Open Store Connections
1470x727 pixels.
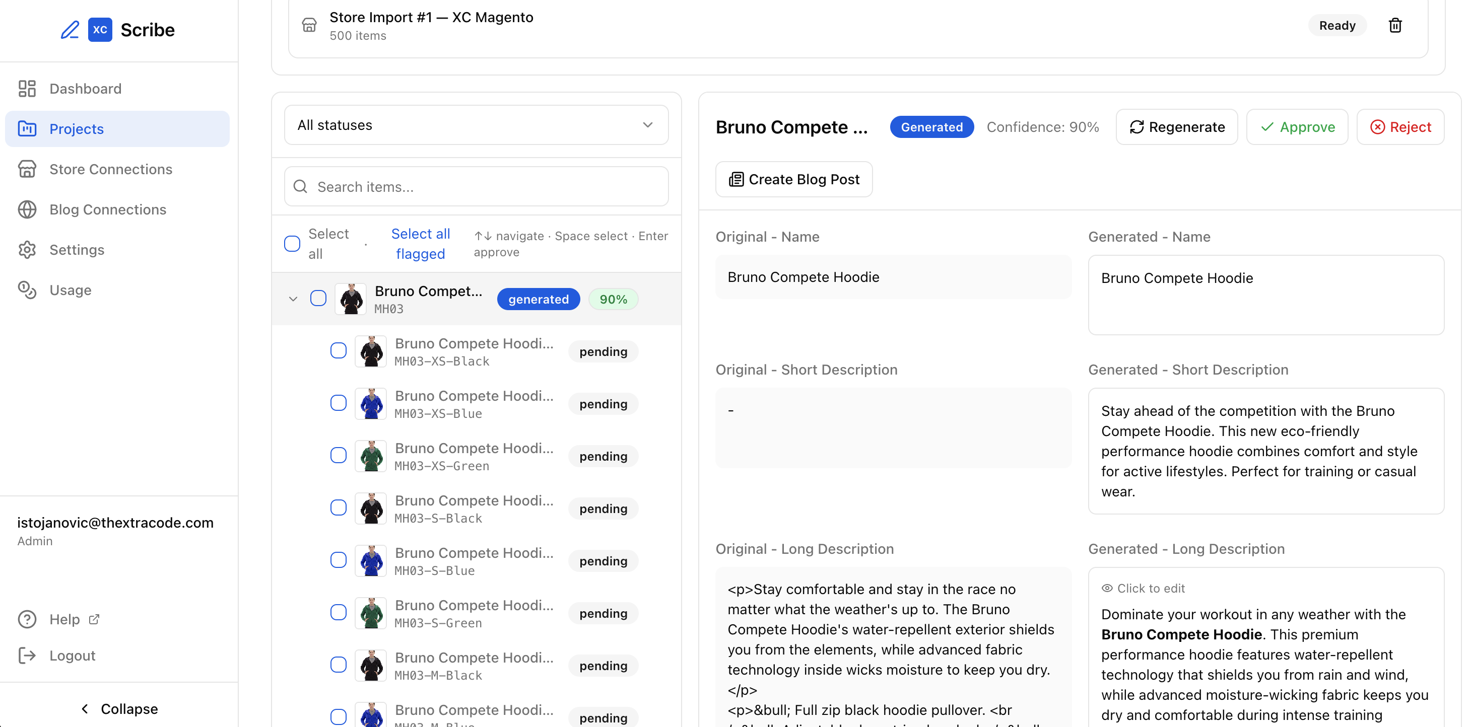(110, 169)
